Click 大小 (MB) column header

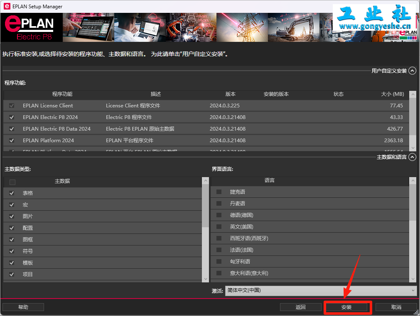tap(393, 94)
